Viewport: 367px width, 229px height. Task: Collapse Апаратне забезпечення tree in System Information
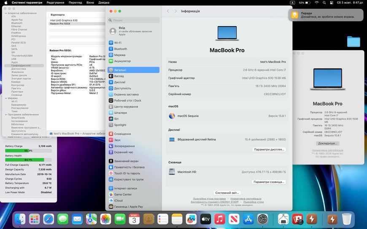click(x=6, y=13)
